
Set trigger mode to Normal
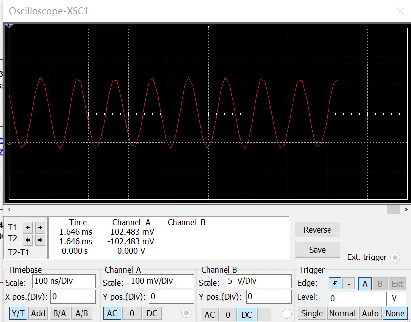click(342, 313)
